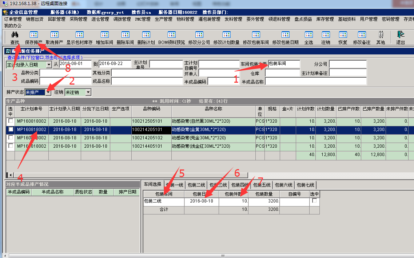Click the left arrow of the 生产品种 grid scrollbar
Image resolution: width=414 pixels, height=258 pixels.
(11, 175)
